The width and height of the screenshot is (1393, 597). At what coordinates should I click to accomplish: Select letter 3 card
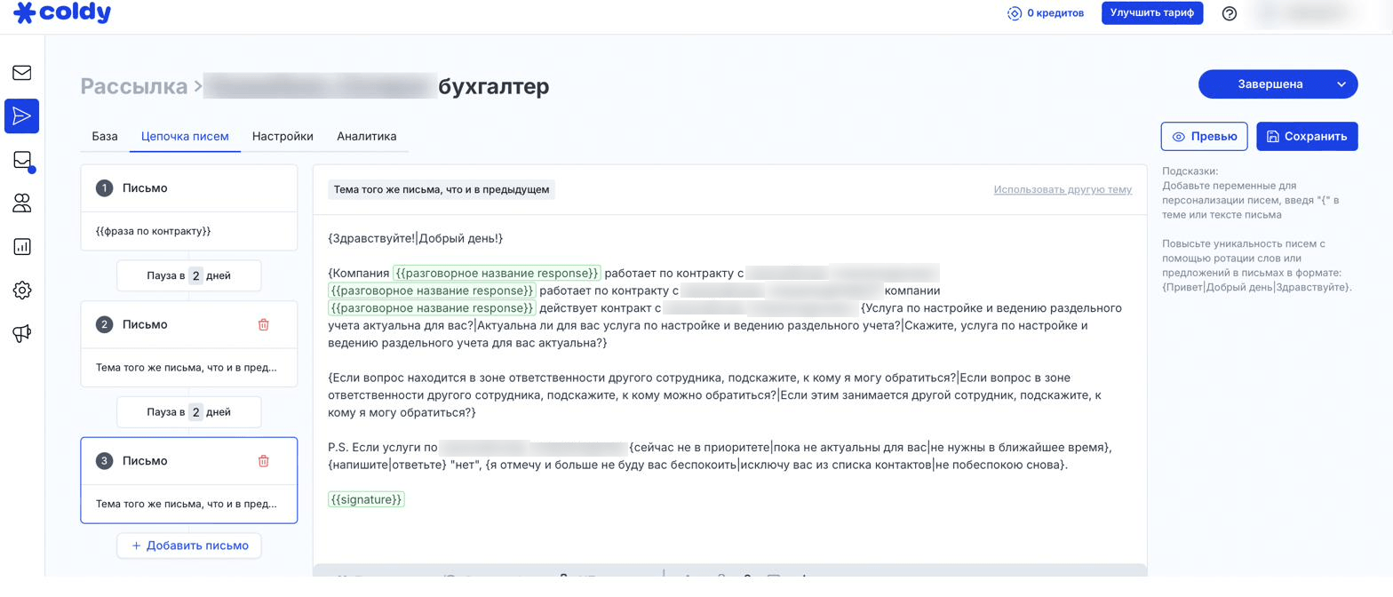(x=189, y=481)
